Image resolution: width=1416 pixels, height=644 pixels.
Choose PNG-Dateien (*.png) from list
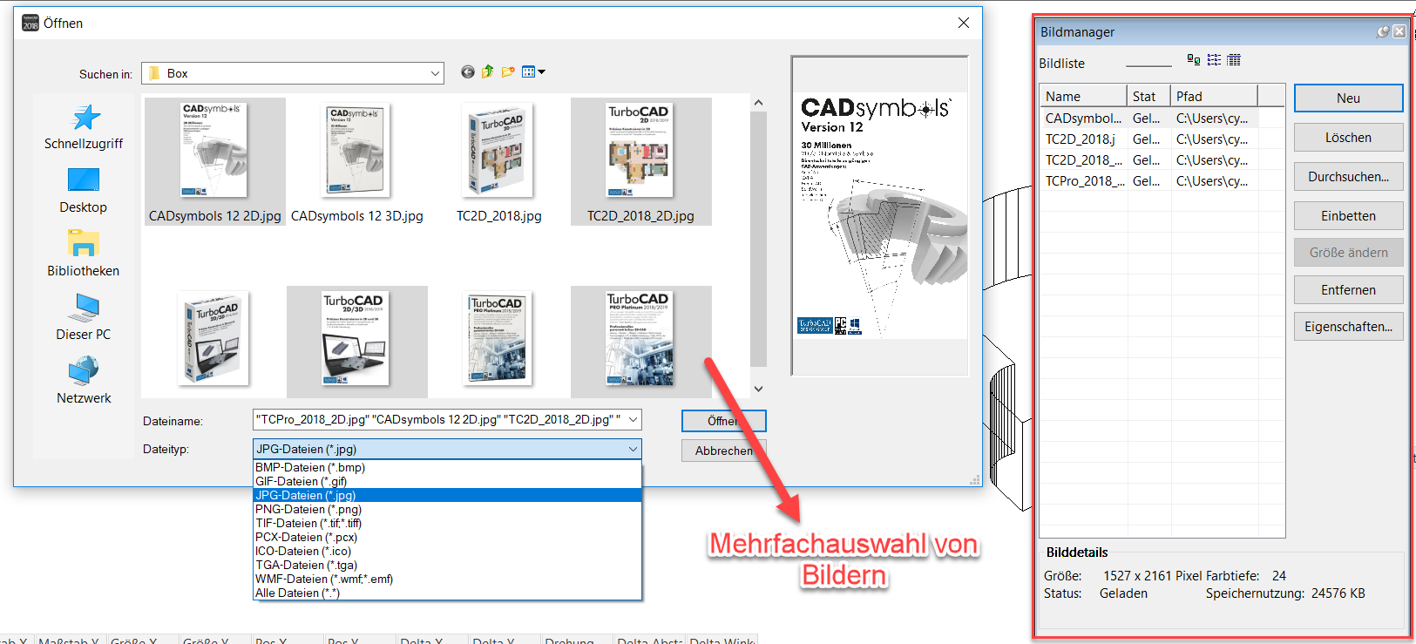click(308, 509)
